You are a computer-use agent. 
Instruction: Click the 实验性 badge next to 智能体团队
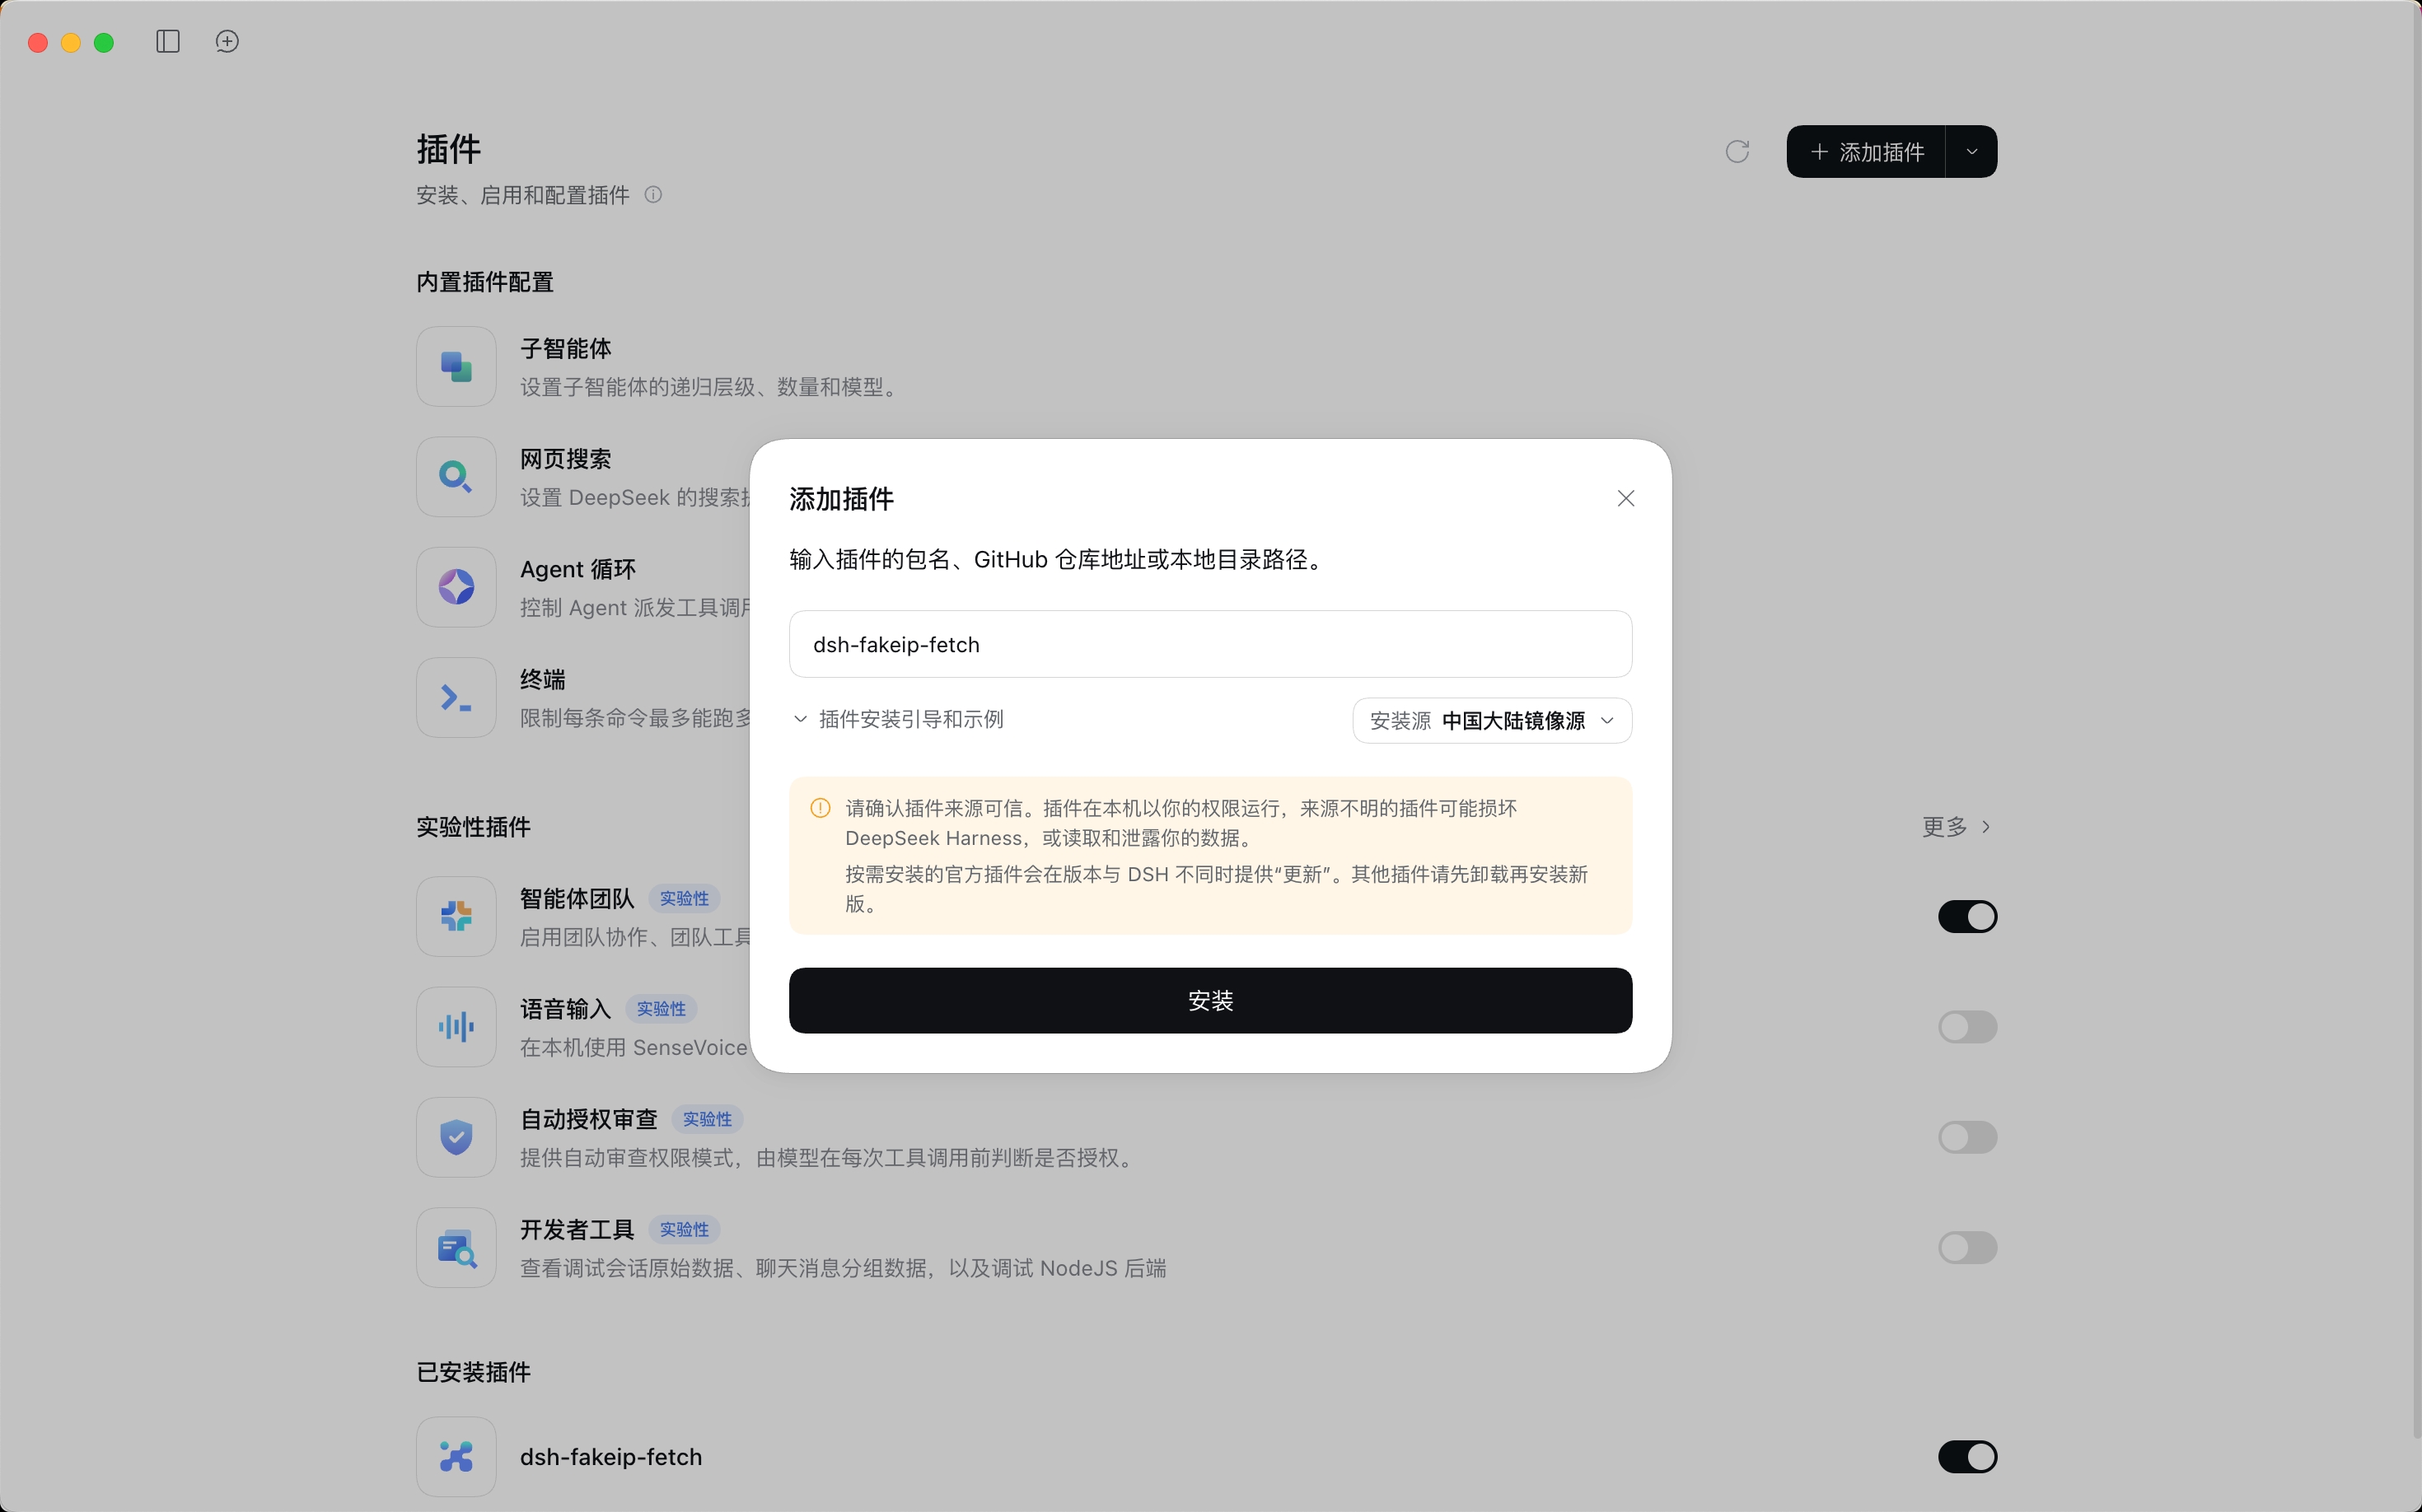pyautogui.click(x=685, y=898)
